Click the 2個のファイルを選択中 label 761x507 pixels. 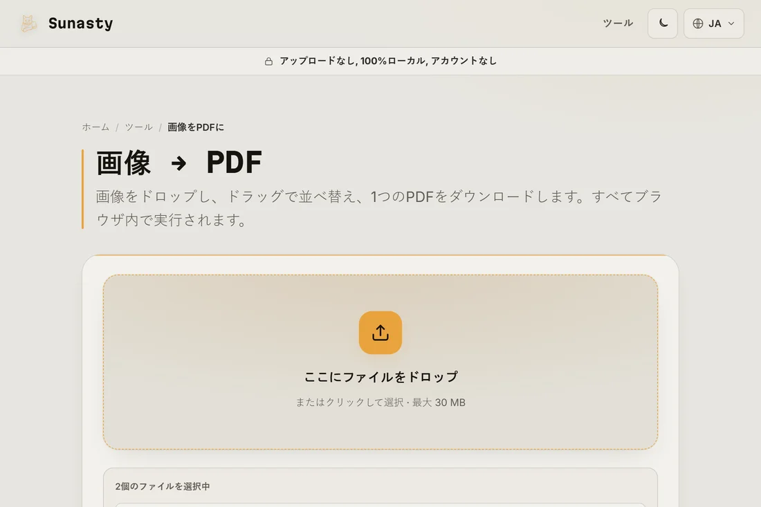(163, 486)
